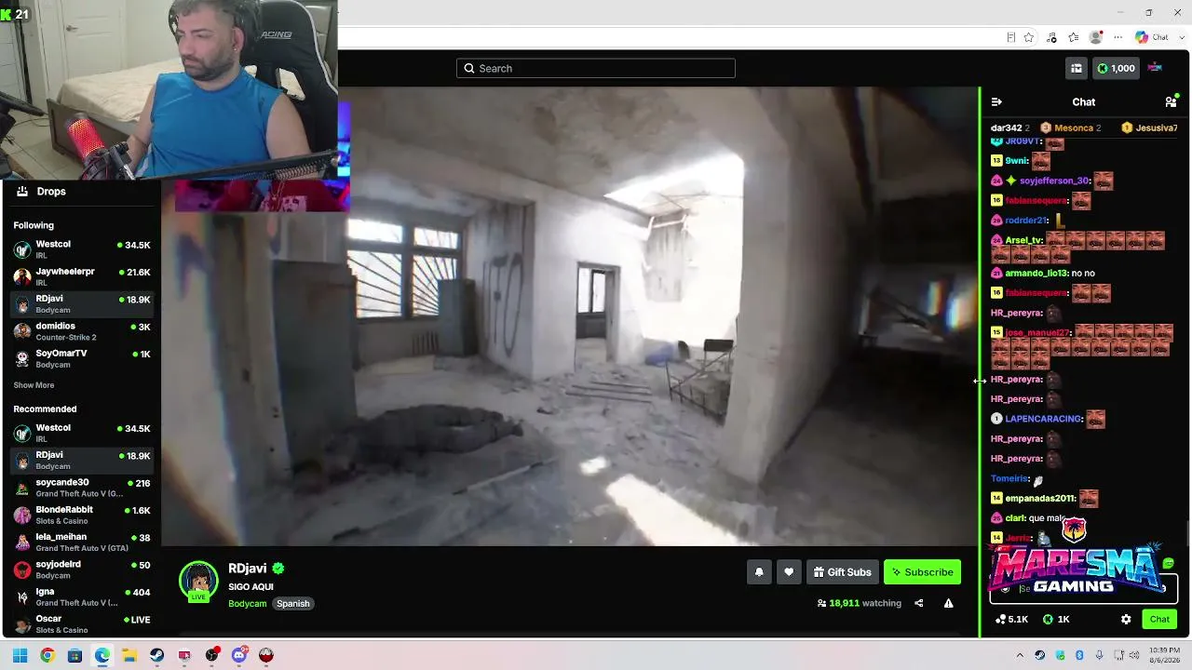Open RDjavi's channel name link below the video

click(x=248, y=569)
